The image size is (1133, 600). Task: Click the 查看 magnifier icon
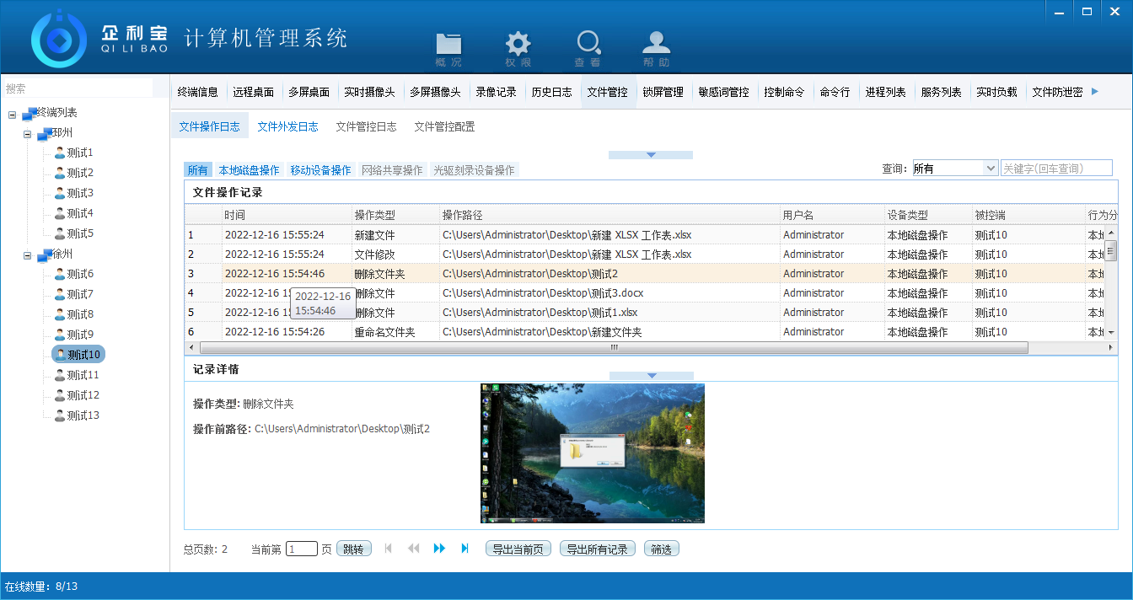click(588, 47)
